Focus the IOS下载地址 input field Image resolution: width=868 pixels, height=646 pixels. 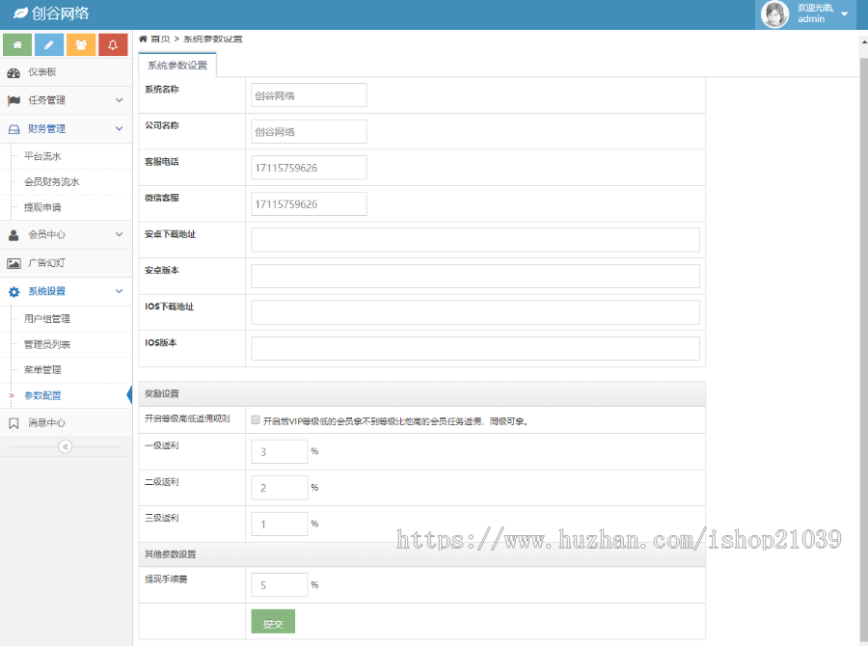point(475,312)
